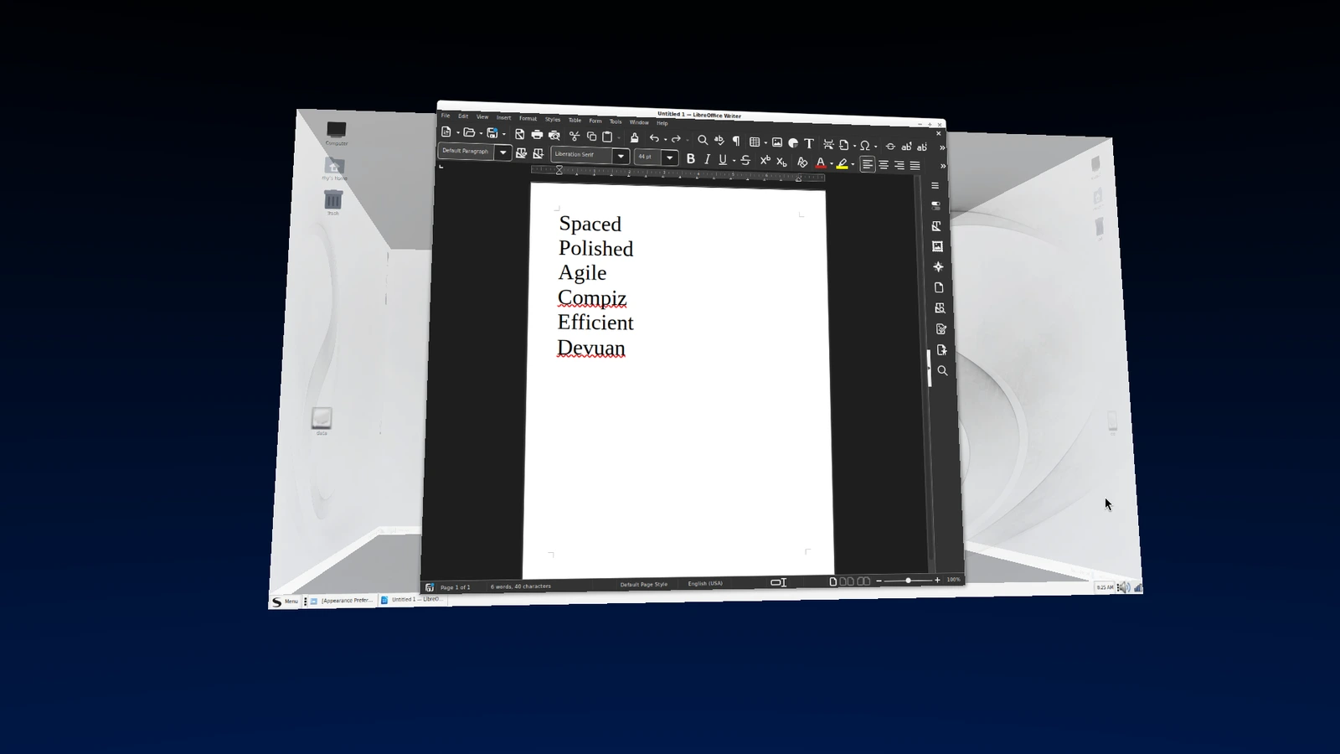Open the File menu
The width and height of the screenshot is (1340, 754).
[446, 116]
